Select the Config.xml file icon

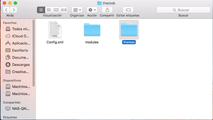click(x=55, y=30)
